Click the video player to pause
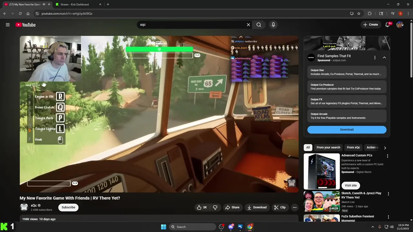The height and width of the screenshot is (232, 413). point(159,114)
